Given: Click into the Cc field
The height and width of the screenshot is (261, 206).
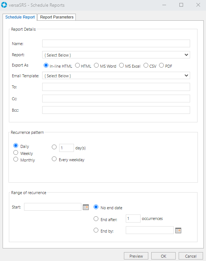Looking at the screenshot, I should [116, 99].
